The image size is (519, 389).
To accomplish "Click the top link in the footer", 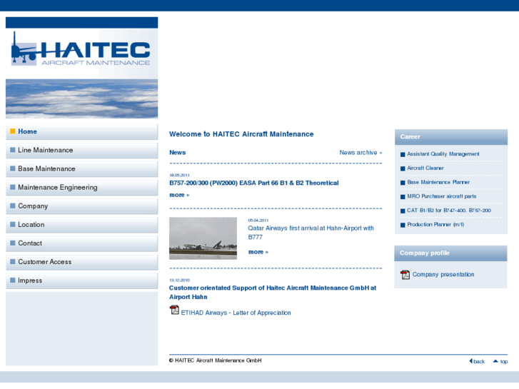I will (504, 362).
